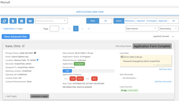Click the EZ App lead source badge

click(129, 90)
